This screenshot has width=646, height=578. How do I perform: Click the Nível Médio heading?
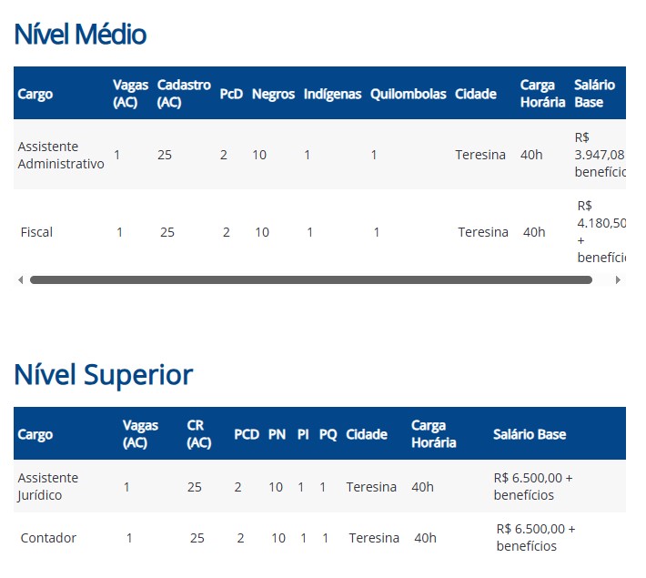[x=80, y=35]
